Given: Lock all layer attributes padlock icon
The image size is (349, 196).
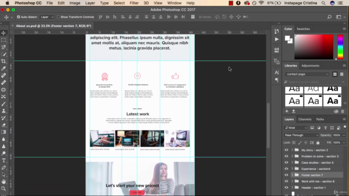Looking at the screenshot, I should pos(318,143).
